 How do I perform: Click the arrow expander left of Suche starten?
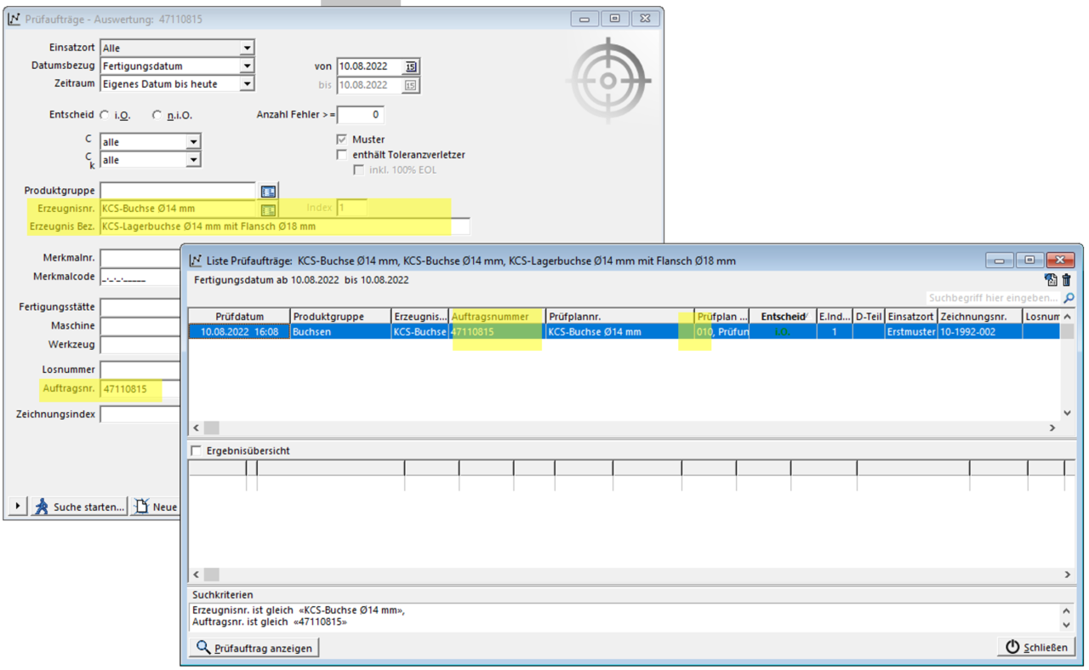coord(17,507)
